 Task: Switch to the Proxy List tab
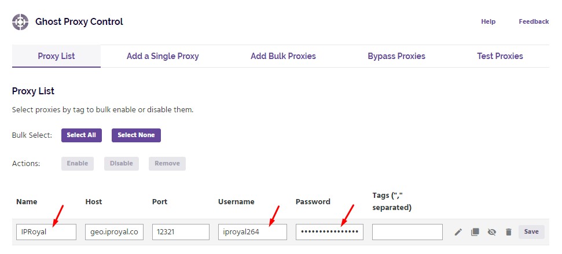[56, 56]
